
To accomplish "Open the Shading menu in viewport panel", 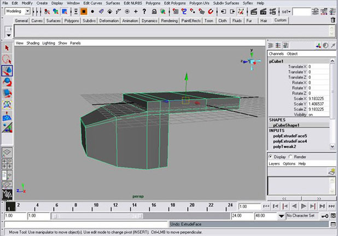I will coord(33,43).
